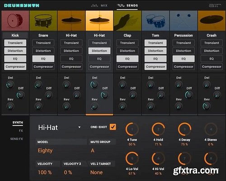Click the 4 Hi-Vol macro knob

pos(158,158)
